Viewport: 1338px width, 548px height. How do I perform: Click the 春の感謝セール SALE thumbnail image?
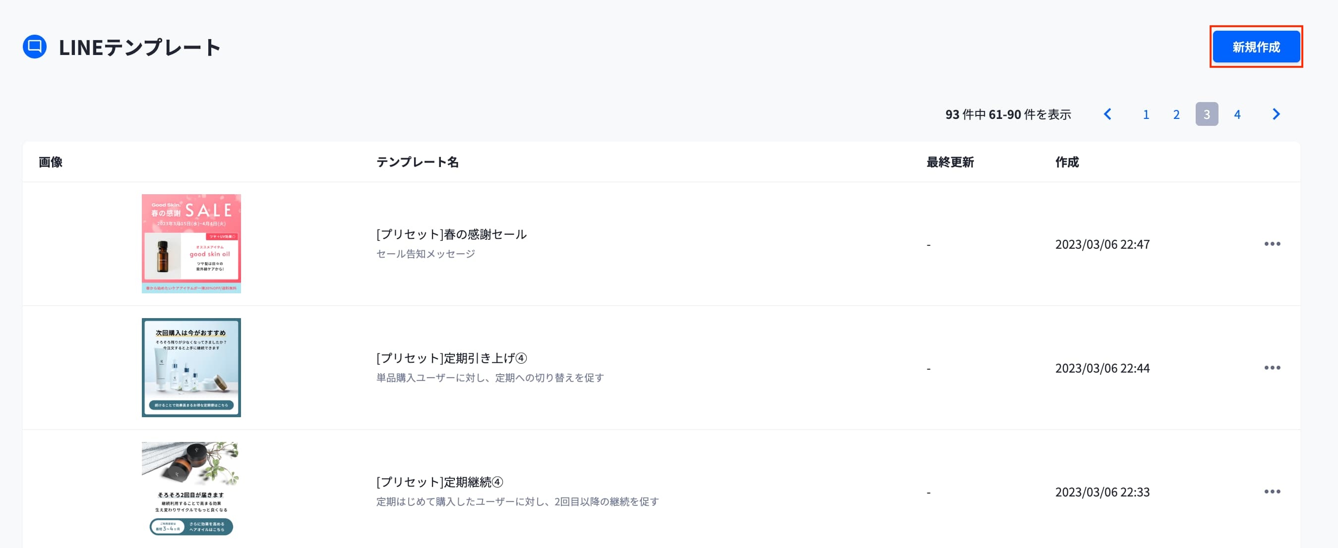pyautogui.click(x=191, y=243)
